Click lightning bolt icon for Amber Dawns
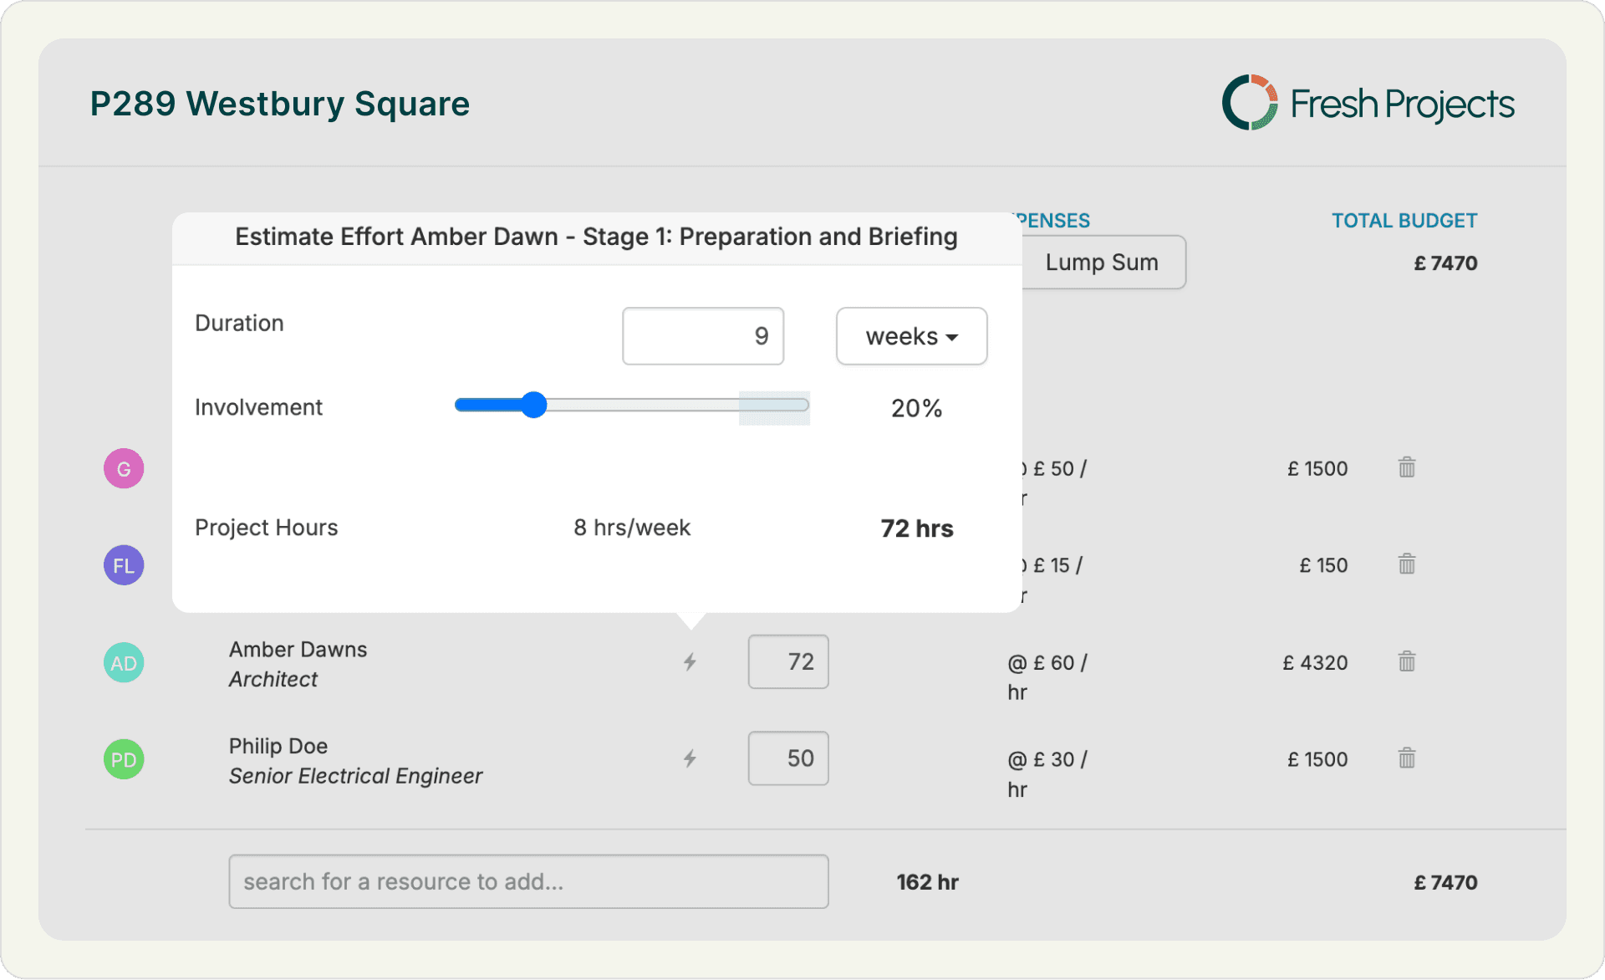1605x980 pixels. click(x=690, y=662)
